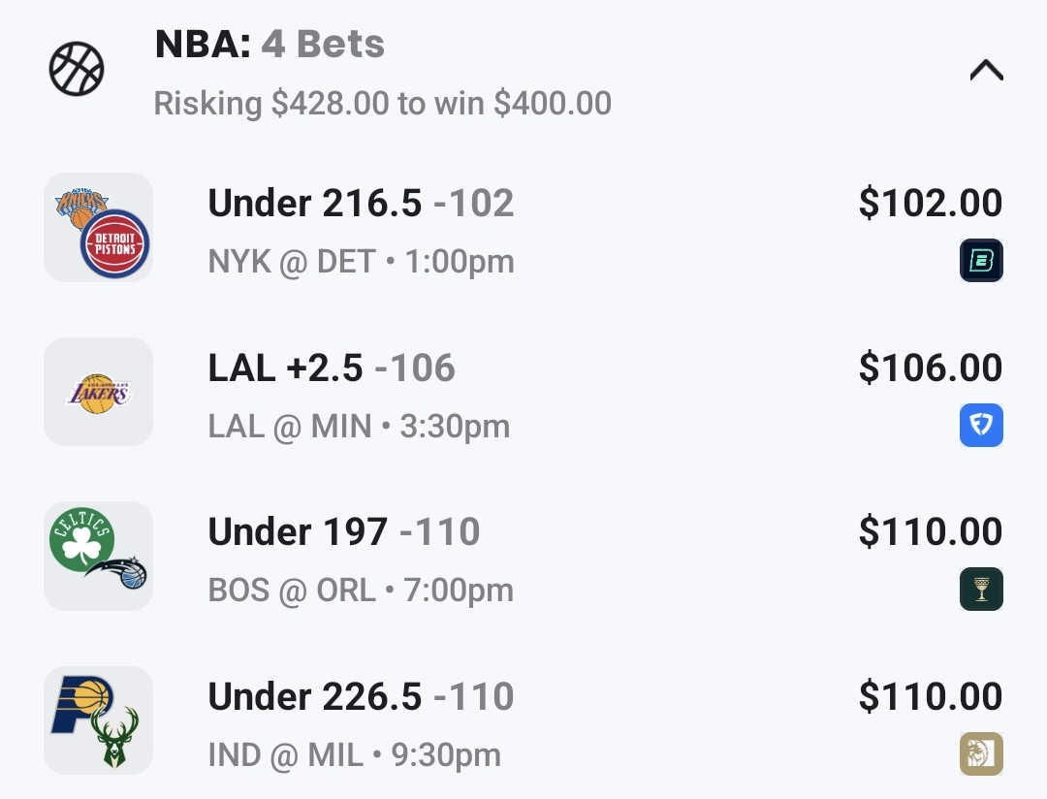
Task: Open the Under 197 -110 bet
Action: click(344, 532)
